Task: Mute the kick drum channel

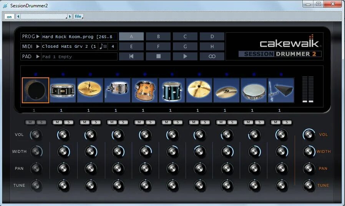Action: tap(30, 122)
